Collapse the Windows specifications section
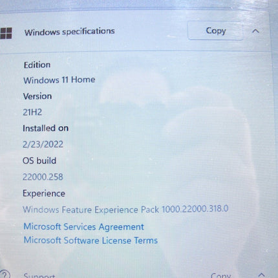 pyautogui.click(x=255, y=31)
